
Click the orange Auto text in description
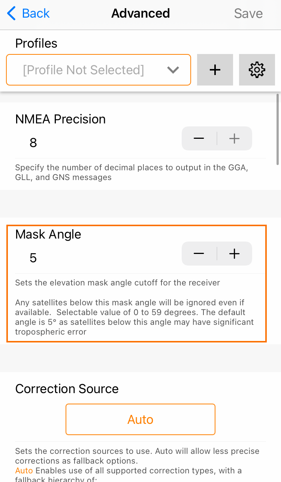24,470
